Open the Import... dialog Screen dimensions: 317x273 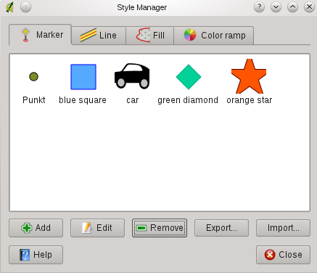(x=283, y=228)
